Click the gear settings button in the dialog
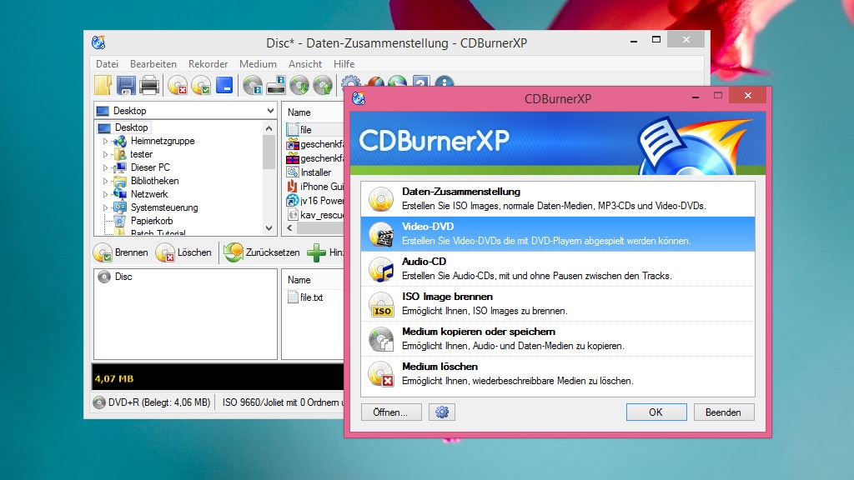Screen dimensions: 854x480 point(442,412)
